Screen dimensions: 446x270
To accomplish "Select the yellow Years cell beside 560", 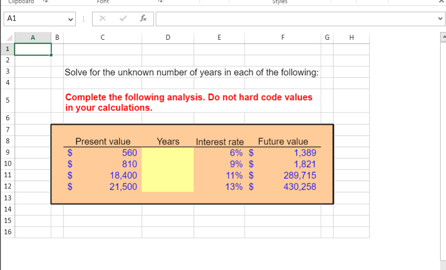I will [167, 152].
